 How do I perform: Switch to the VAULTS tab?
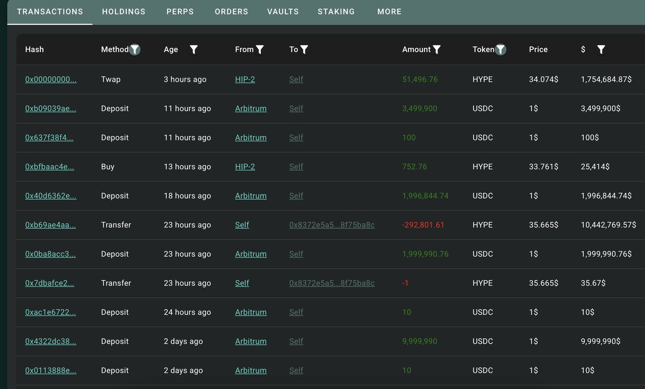click(x=283, y=11)
